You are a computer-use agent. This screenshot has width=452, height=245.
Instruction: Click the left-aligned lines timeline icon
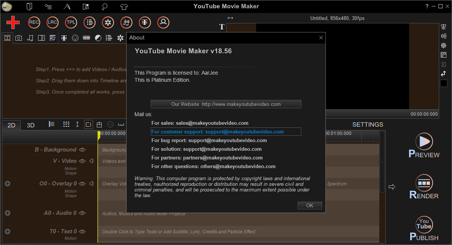point(52,124)
